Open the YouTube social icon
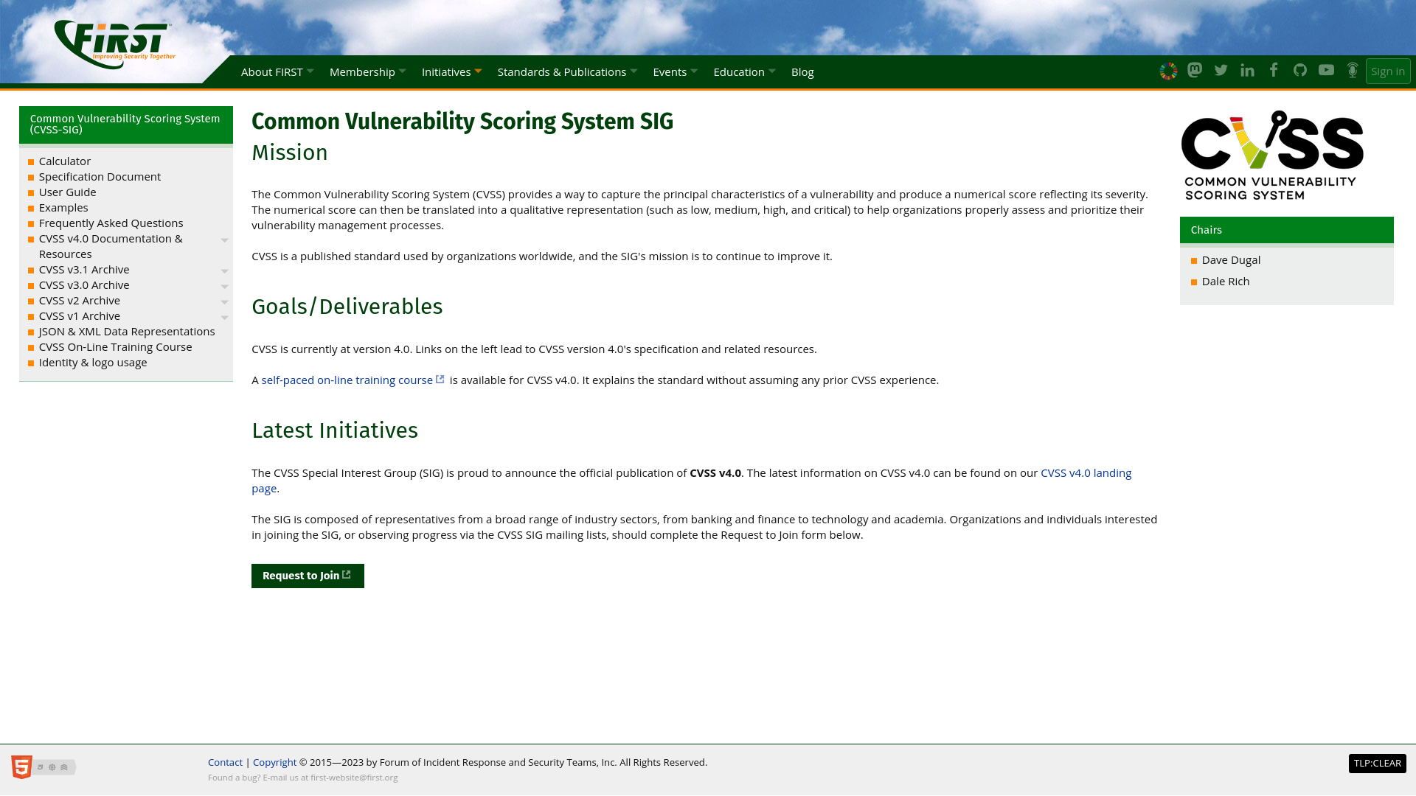 pyautogui.click(x=1326, y=70)
